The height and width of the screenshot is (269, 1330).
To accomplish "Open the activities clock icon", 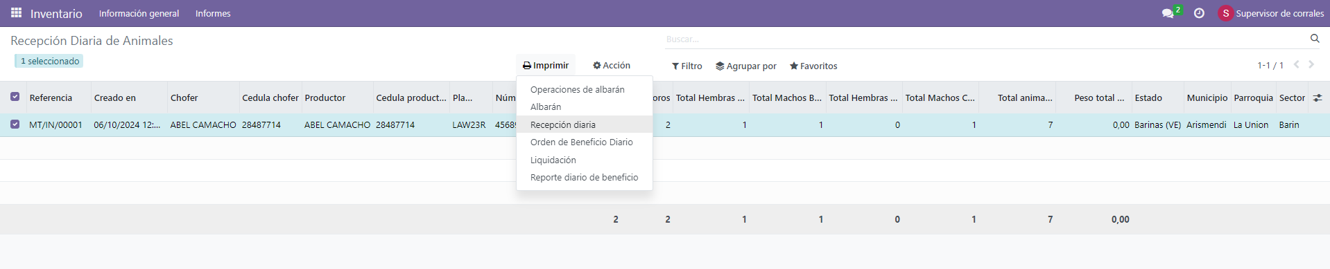I will 1199,13.
